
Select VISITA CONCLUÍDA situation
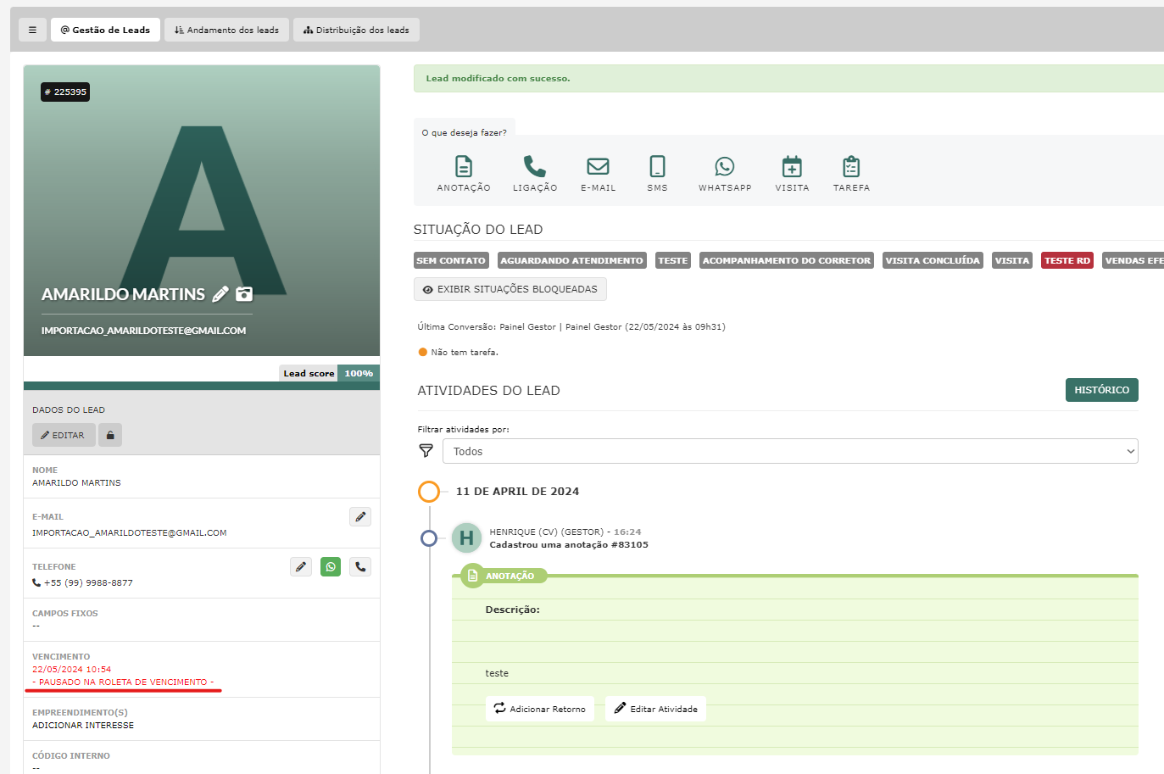[x=933, y=260]
